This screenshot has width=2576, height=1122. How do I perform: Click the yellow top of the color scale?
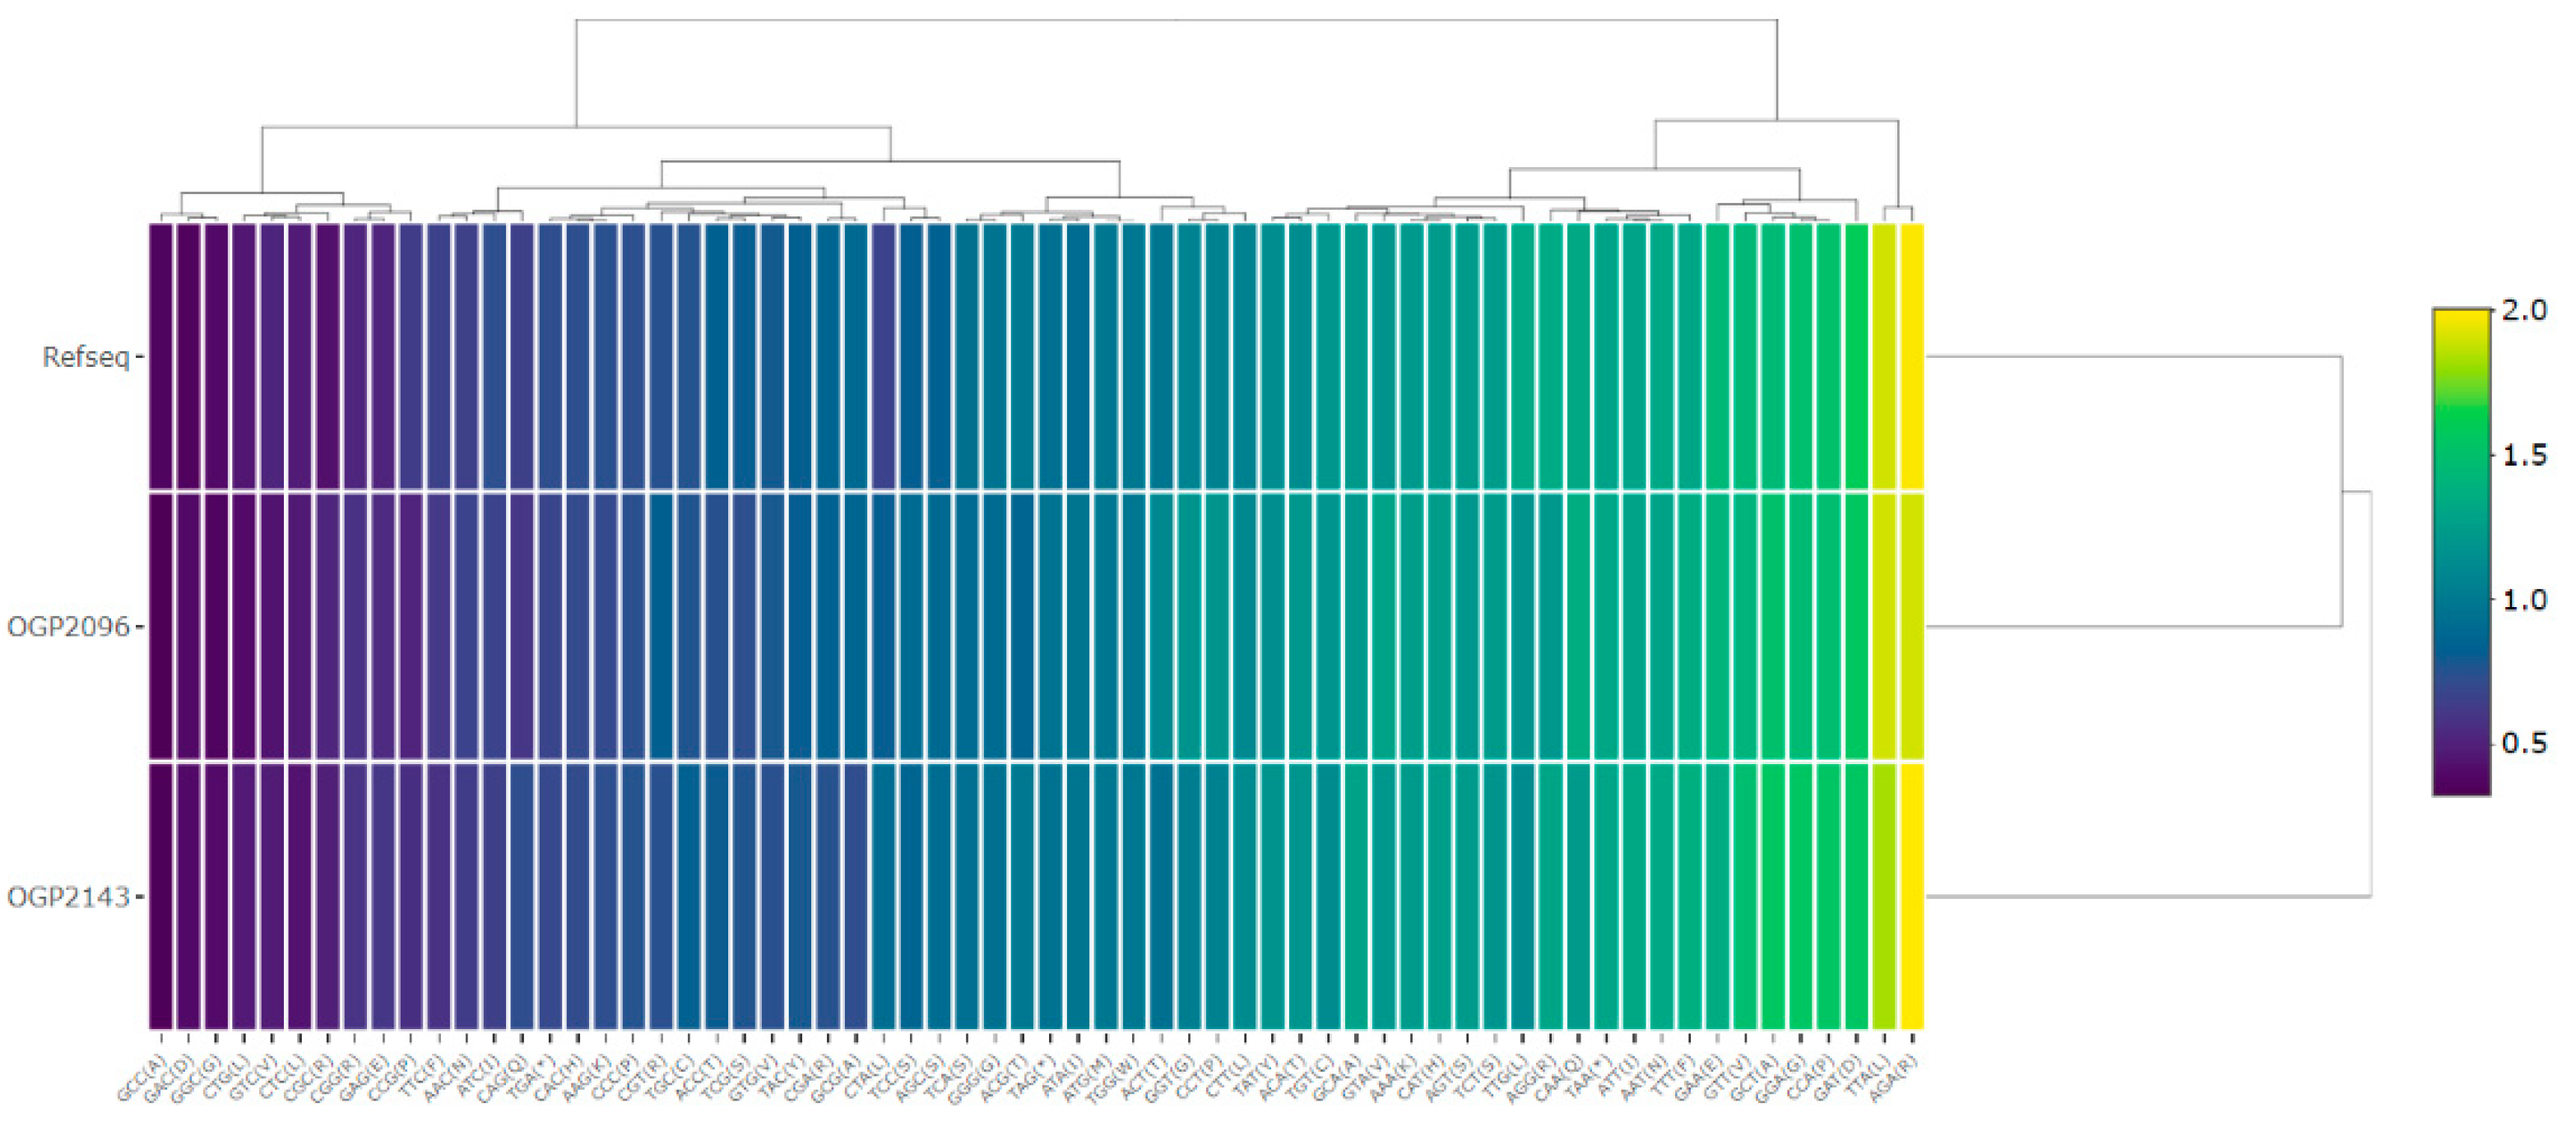coord(2461,320)
